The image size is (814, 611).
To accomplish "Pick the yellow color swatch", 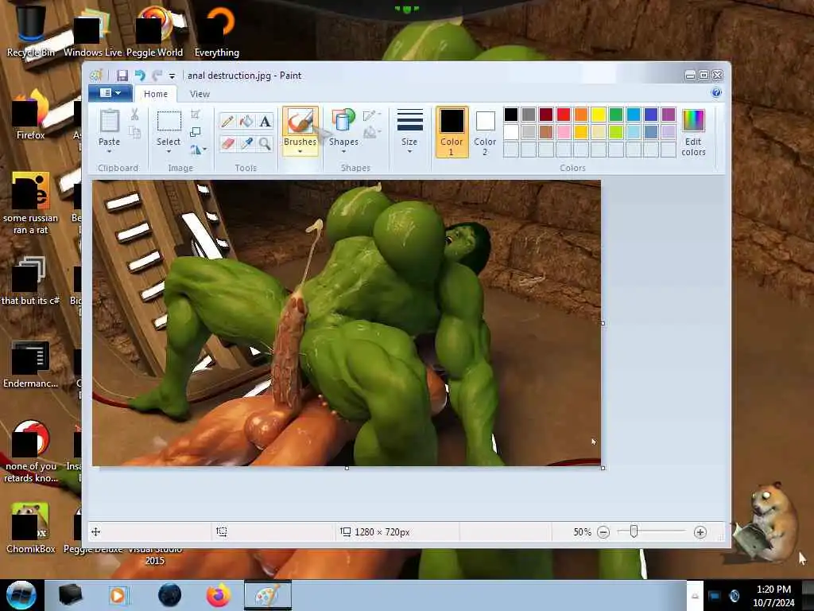I will pyautogui.click(x=599, y=115).
